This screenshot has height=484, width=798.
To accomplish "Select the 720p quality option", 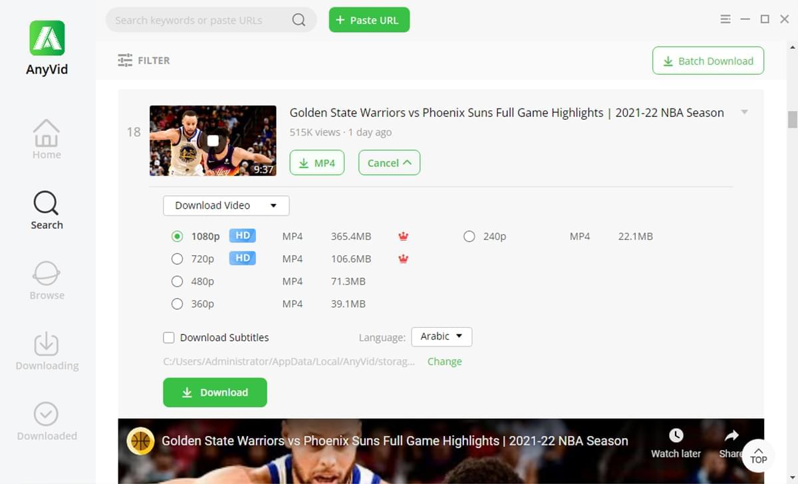I will 177,259.
